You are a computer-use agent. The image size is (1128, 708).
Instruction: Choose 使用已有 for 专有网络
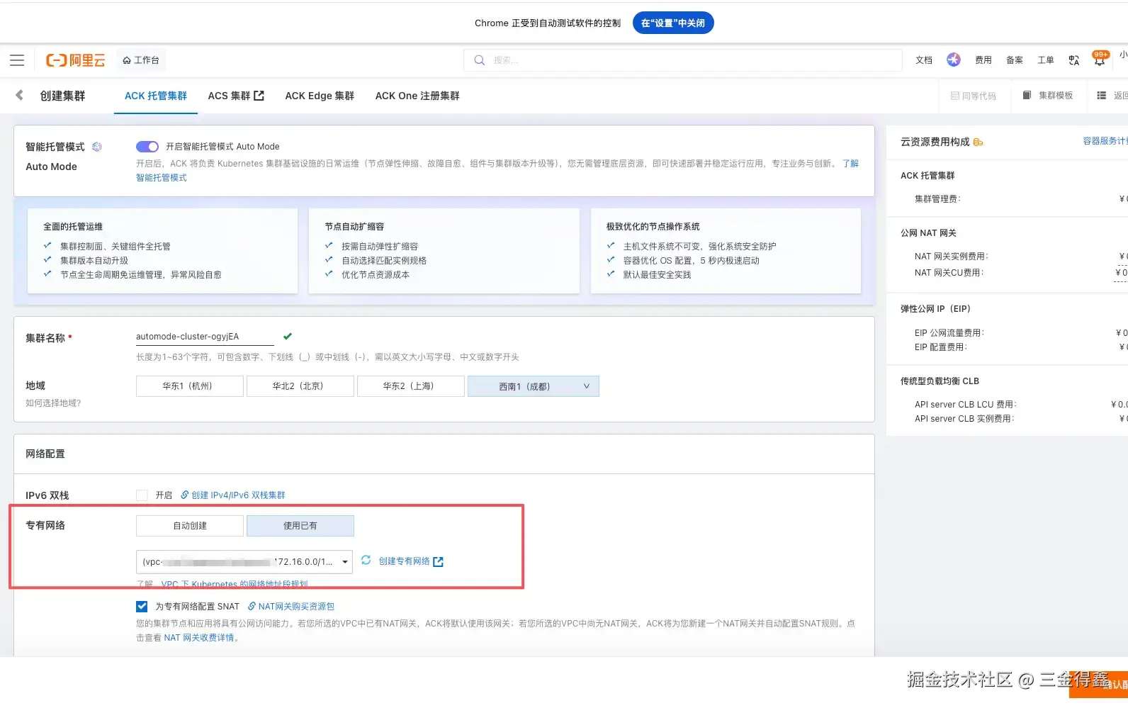pos(300,526)
